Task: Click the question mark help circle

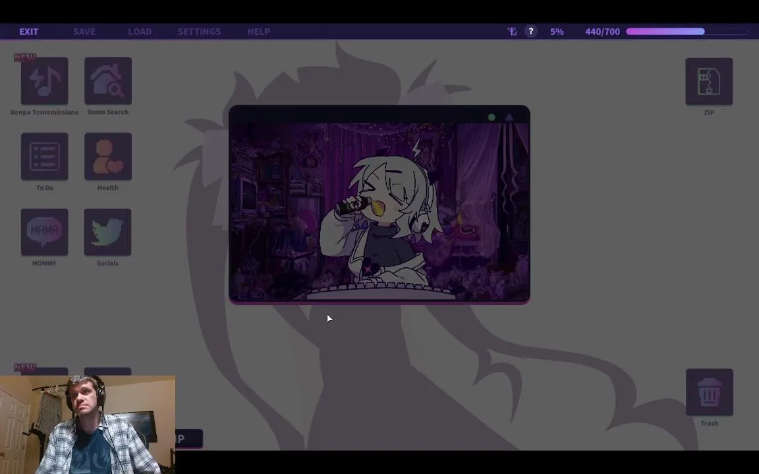Action: coord(531,32)
